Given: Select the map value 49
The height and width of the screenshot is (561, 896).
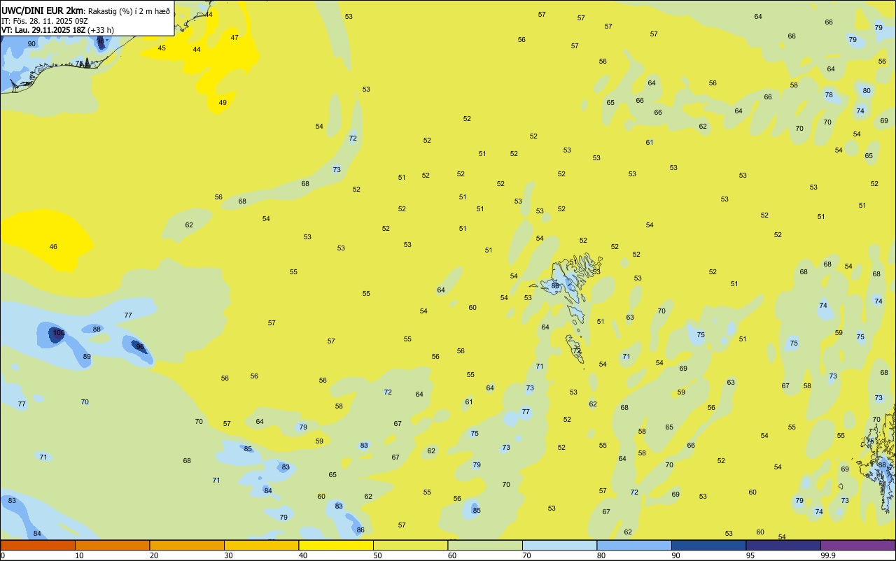Looking at the screenshot, I should [x=223, y=103].
